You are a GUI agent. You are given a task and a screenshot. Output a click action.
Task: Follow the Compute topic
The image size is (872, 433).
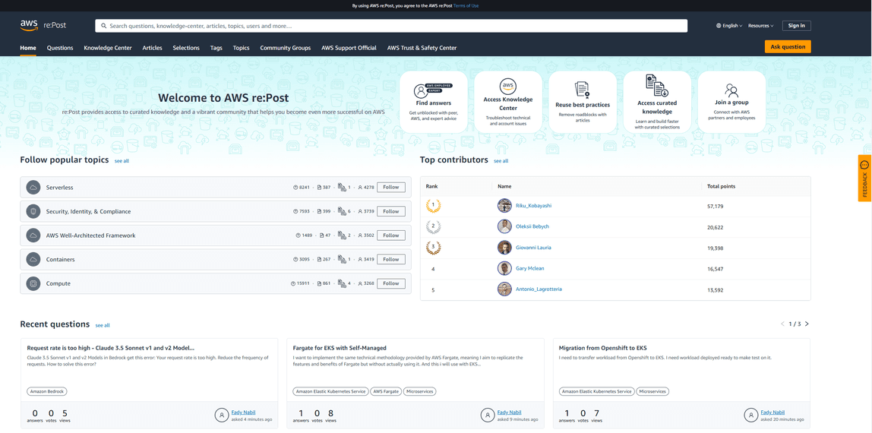click(391, 283)
